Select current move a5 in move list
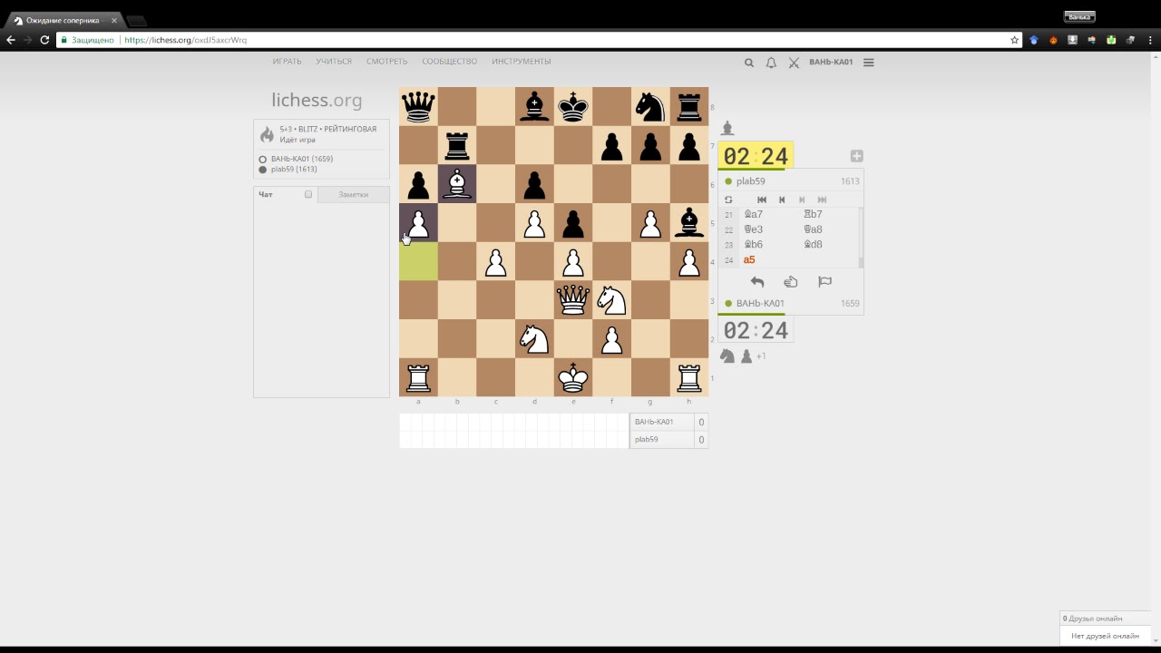 point(769,260)
